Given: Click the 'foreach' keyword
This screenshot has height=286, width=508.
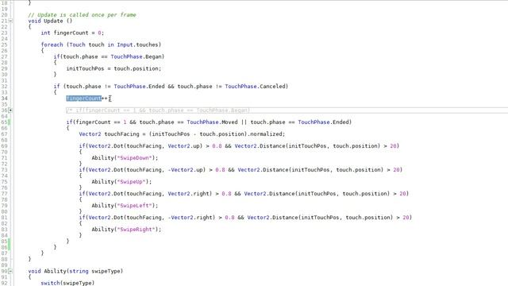Looking at the screenshot, I should coord(52,44).
